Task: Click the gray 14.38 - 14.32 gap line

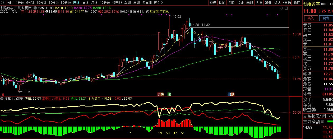Action: (x=239, y=27)
